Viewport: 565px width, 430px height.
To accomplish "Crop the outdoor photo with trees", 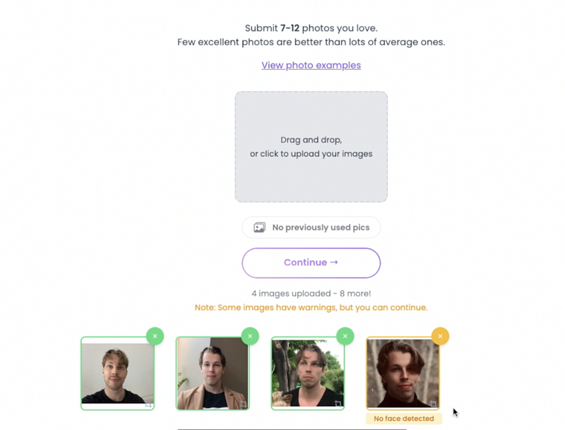I will coord(338,404).
